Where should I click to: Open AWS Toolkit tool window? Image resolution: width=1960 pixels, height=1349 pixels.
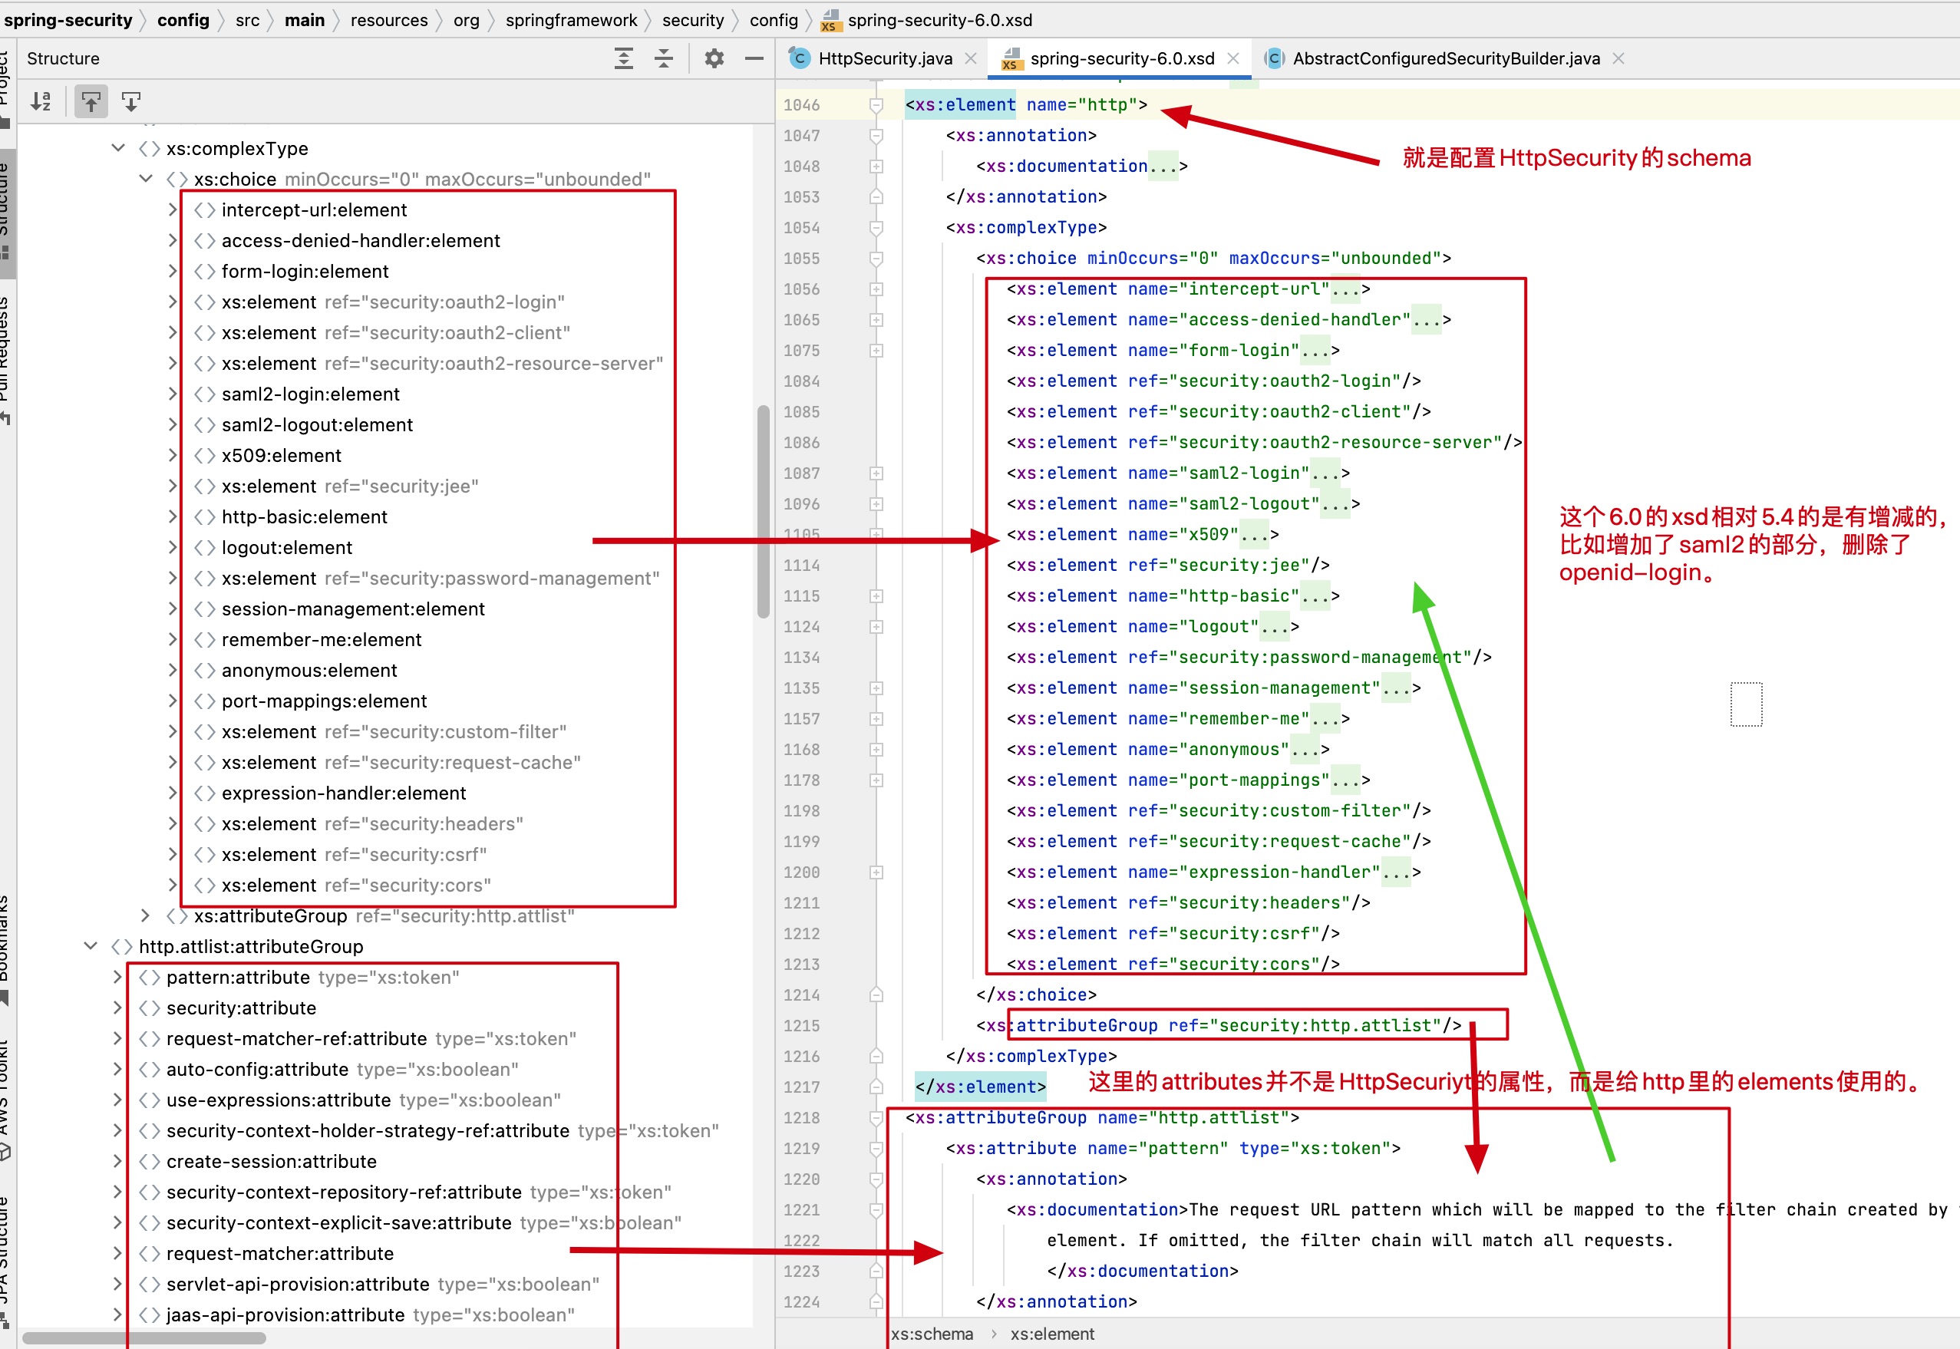pyautogui.click(x=5, y=1099)
